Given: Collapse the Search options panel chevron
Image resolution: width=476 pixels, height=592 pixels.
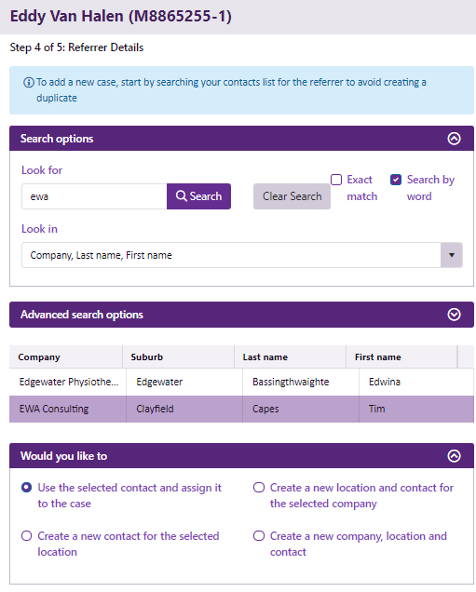Looking at the screenshot, I should 454,139.
